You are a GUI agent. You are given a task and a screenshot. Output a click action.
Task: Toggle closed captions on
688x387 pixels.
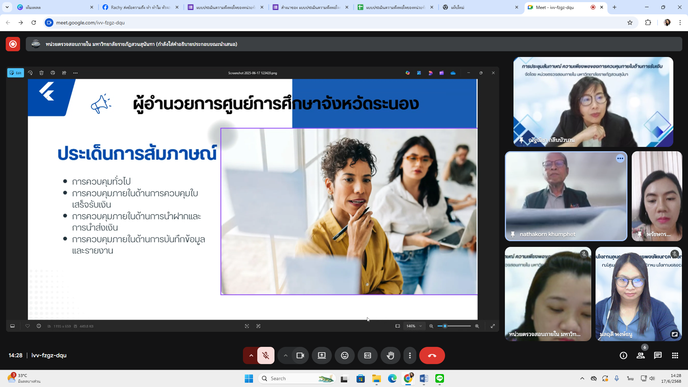coord(367,355)
